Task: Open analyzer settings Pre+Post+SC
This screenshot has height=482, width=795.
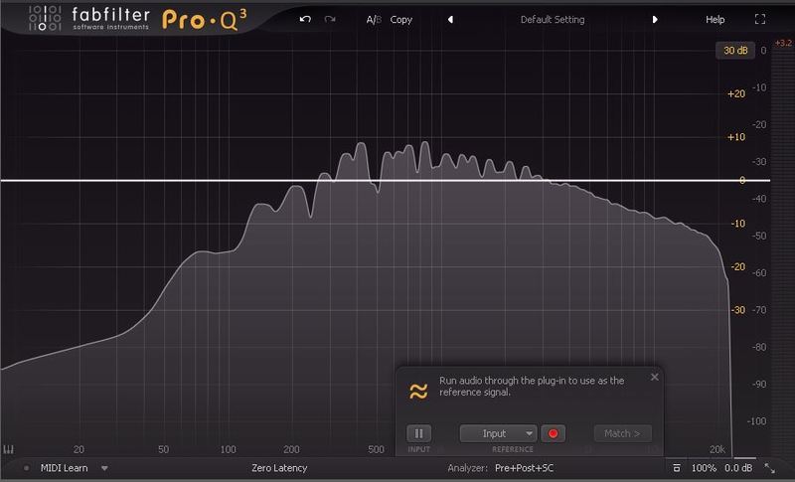Action: pos(525,468)
